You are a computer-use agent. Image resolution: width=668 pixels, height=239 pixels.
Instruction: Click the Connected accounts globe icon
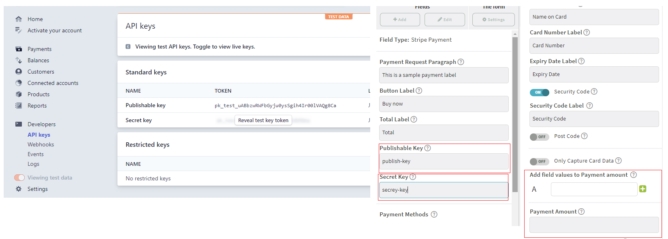pyautogui.click(x=19, y=83)
